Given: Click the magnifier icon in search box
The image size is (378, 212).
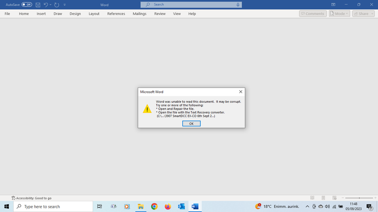Looking at the screenshot, I should (148, 5).
